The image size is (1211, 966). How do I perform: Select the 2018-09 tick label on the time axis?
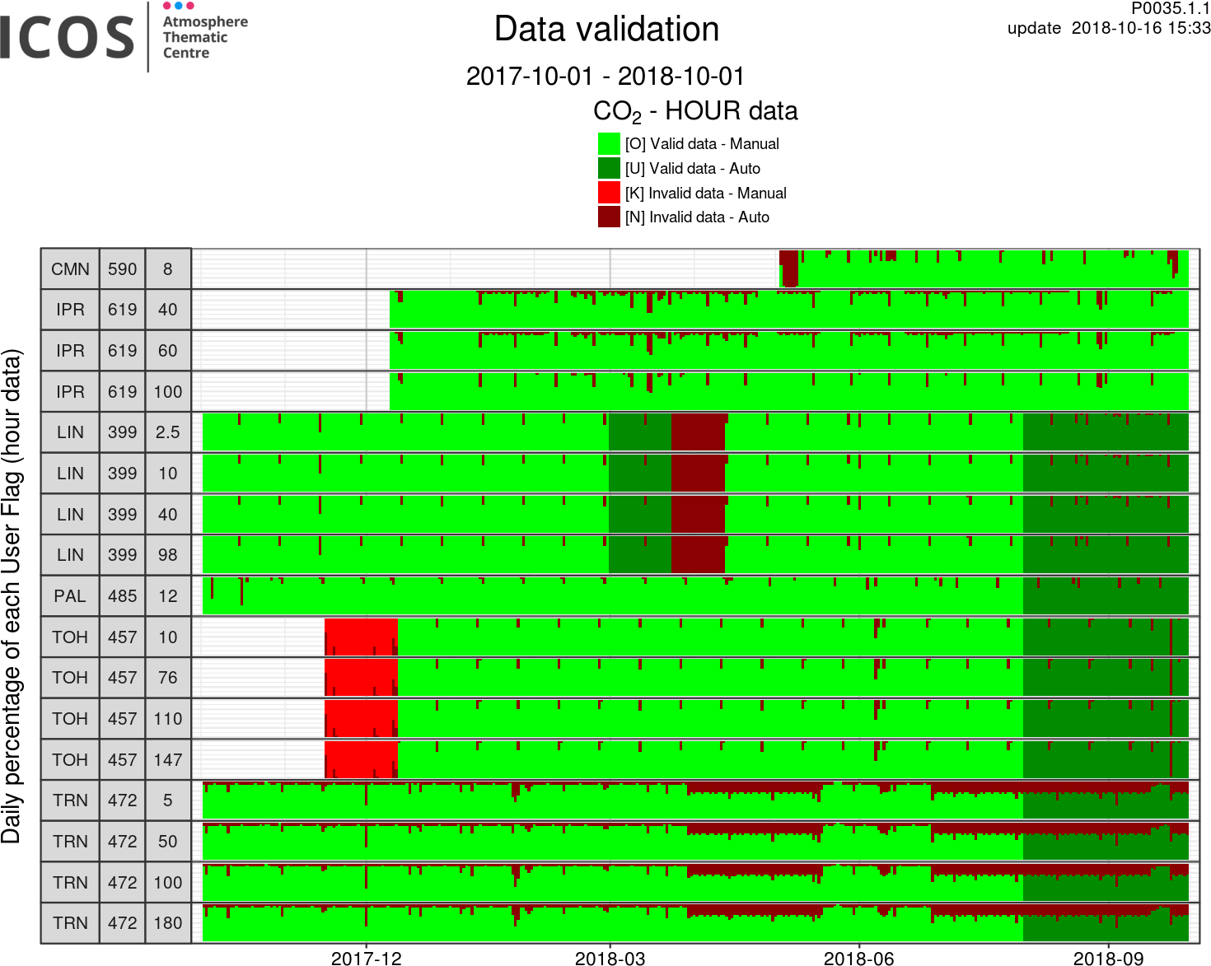pos(1108,958)
